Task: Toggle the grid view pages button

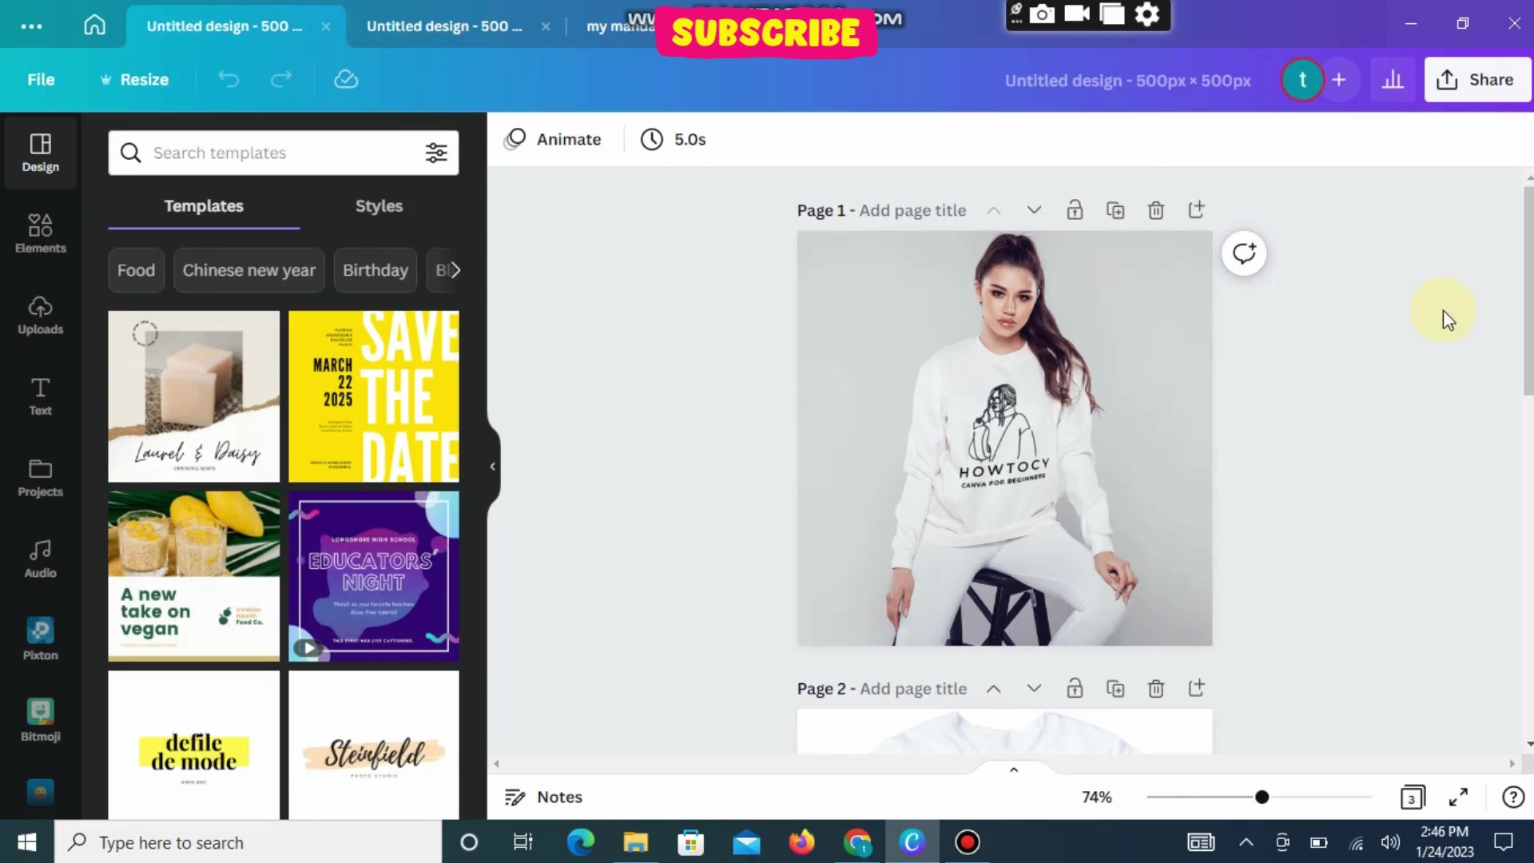Action: [1412, 797]
